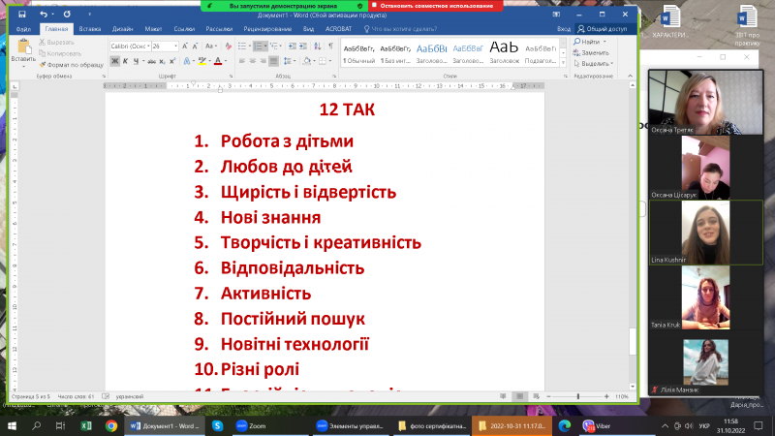Image resolution: width=775 pixels, height=436 pixels.
Task: Open the line spacing dropdown
Action: pos(290,61)
